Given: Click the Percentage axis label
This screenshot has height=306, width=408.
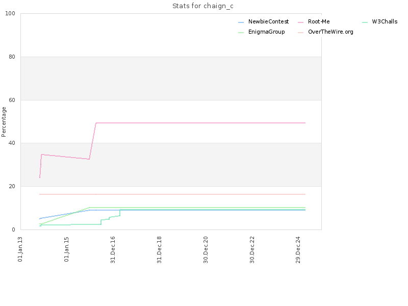Looking at the screenshot, I should 4,122.
